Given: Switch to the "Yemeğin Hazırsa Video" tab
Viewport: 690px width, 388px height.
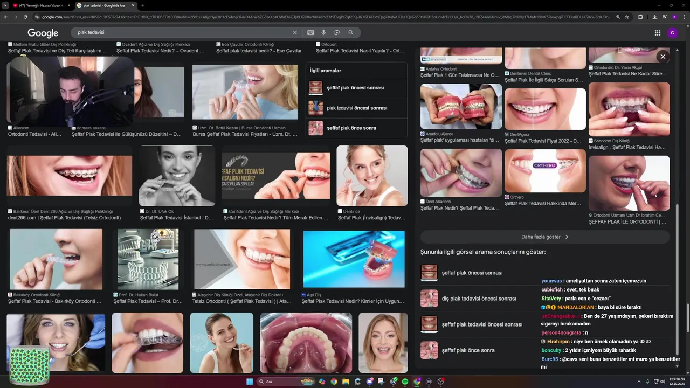Looking at the screenshot, I should click(x=40, y=5).
